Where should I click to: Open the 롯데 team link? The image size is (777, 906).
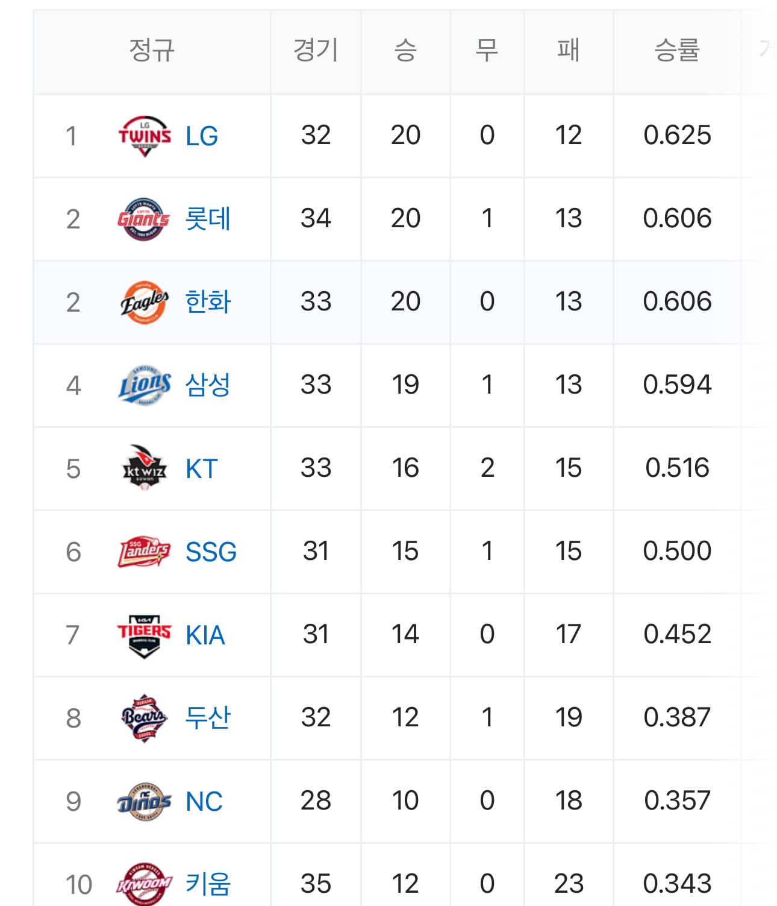pyautogui.click(x=208, y=219)
